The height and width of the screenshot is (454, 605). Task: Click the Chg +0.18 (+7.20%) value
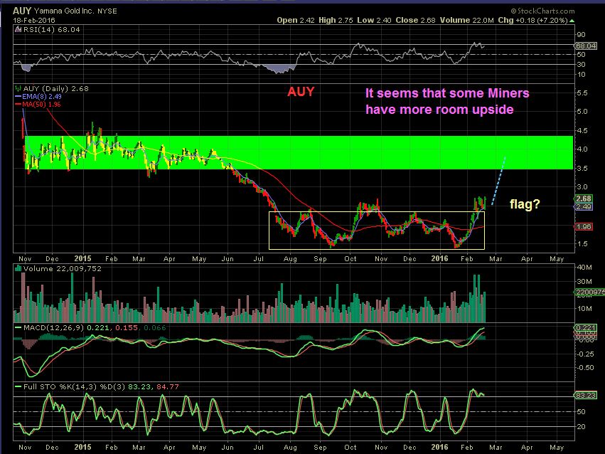pyautogui.click(x=533, y=21)
